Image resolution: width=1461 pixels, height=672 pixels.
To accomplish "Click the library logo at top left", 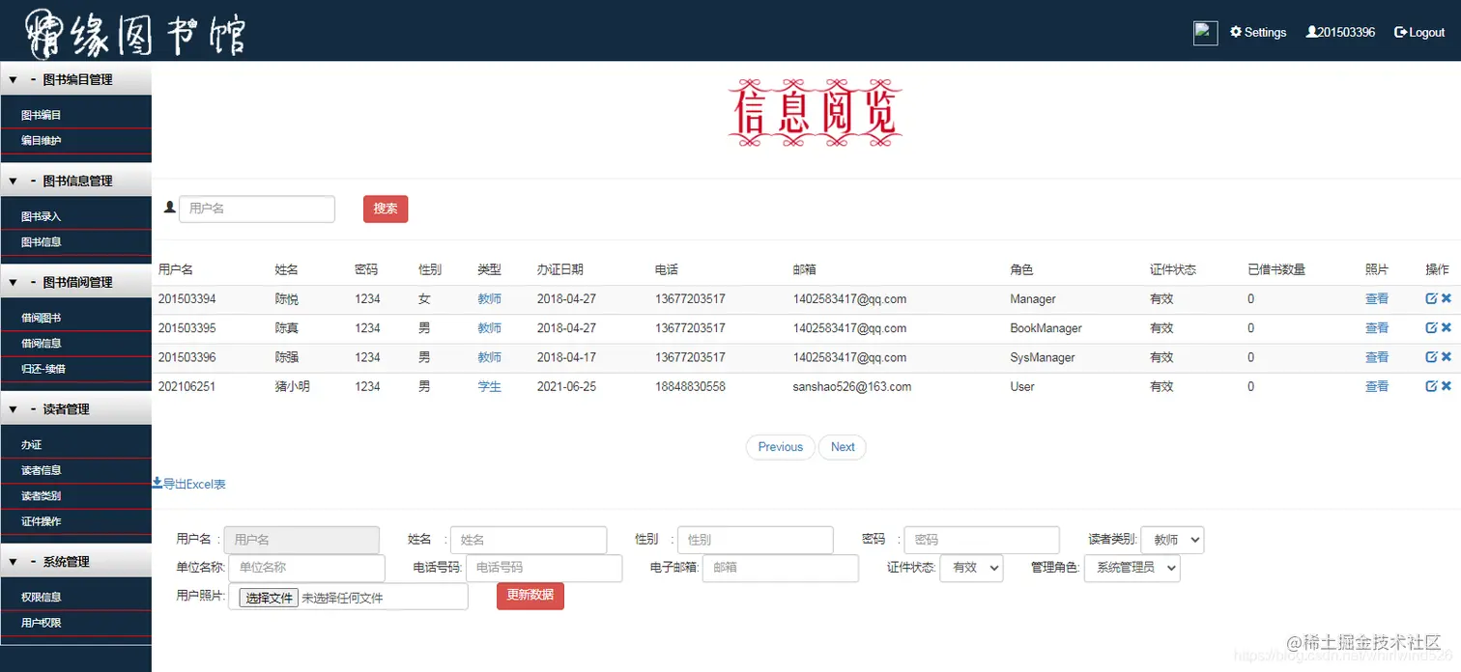I will pos(135,32).
